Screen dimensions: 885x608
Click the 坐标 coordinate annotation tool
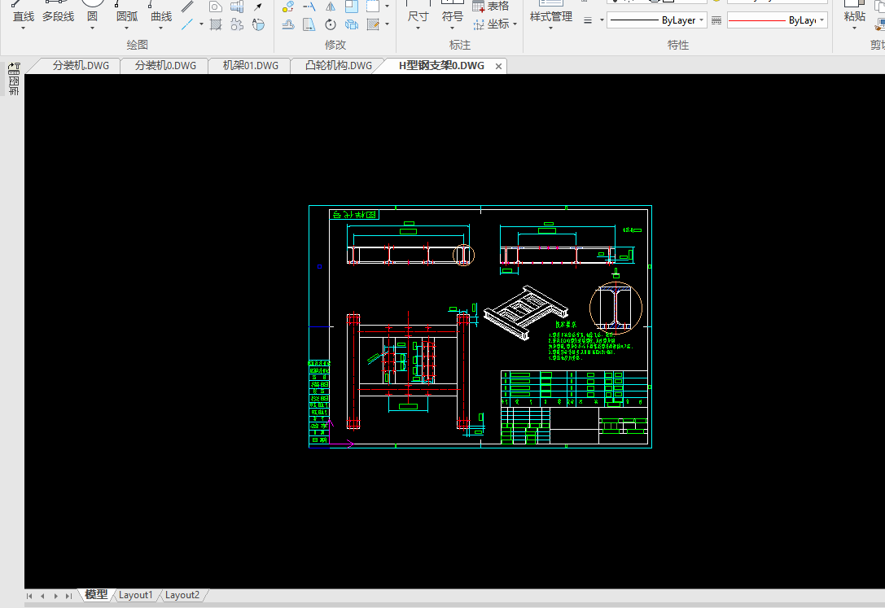click(491, 24)
